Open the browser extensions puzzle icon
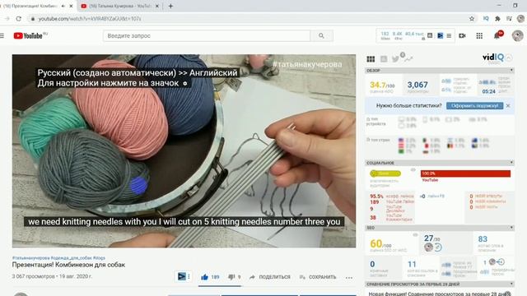This screenshot has width=527, height=296. pyautogui.click(x=497, y=19)
